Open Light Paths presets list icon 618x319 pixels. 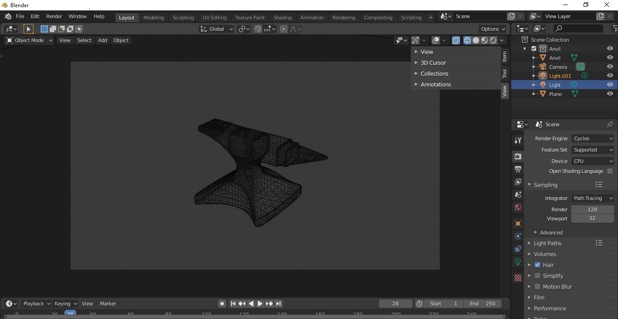599,243
